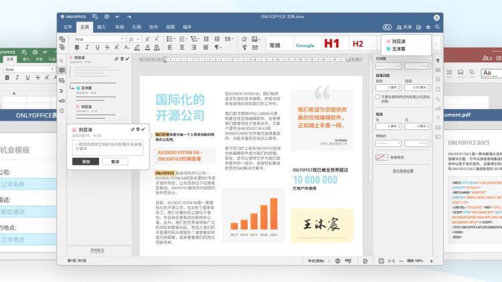Click the zoom out minus in status bar
Viewport: 502px width, 282px height.
pos(401,261)
